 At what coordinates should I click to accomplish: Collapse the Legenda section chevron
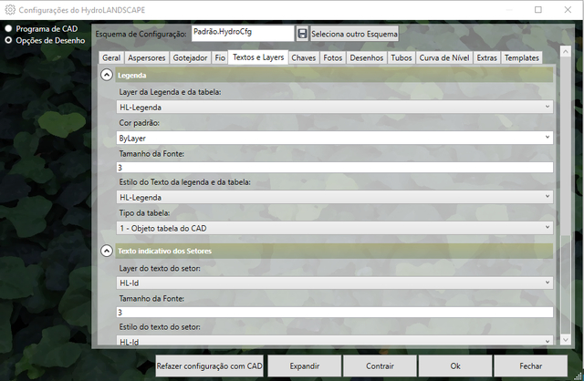(107, 75)
